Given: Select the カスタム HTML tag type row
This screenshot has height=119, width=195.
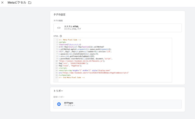Looking at the screenshot, I should [x=118, y=28].
